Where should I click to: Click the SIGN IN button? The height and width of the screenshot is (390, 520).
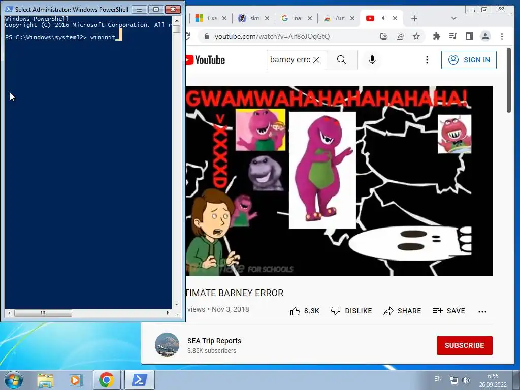pos(469,60)
